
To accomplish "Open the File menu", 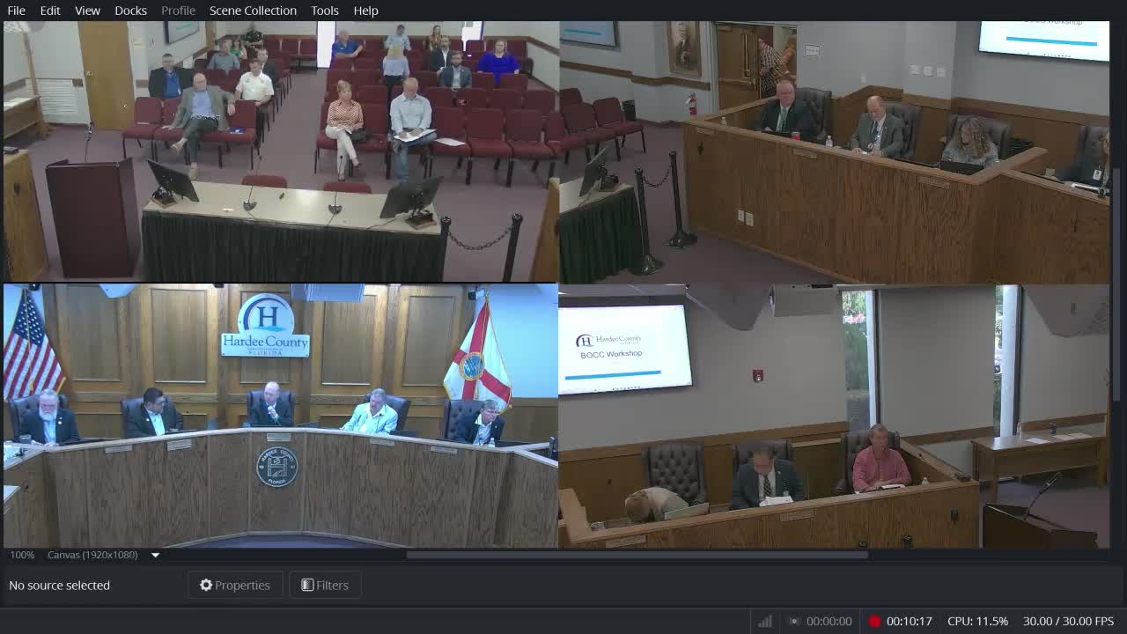I will click(16, 11).
